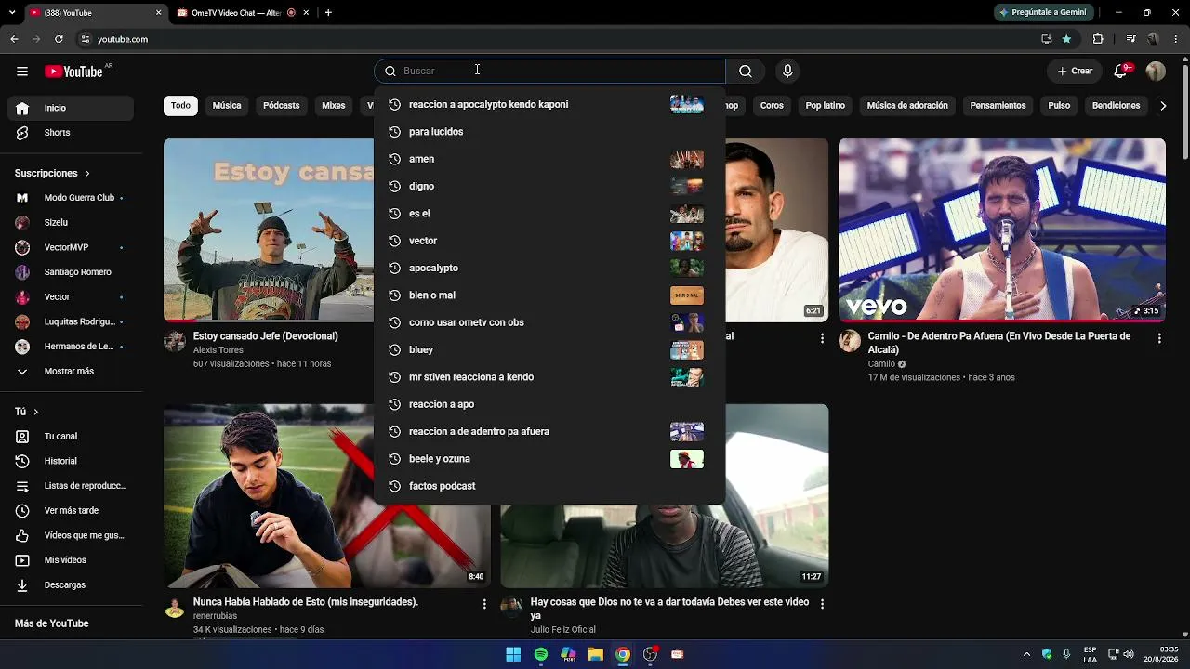Open a new browser tab
1190x669 pixels.
point(328,13)
